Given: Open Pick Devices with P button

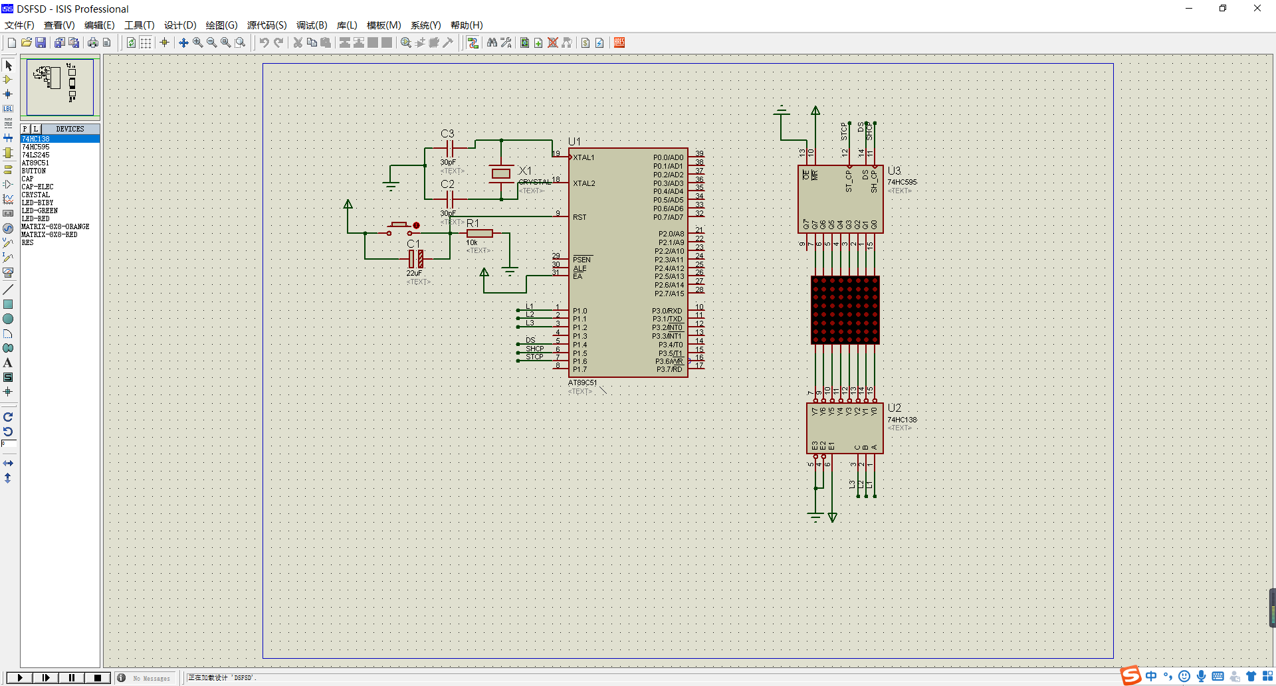Looking at the screenshot, I should coord(25,129).
